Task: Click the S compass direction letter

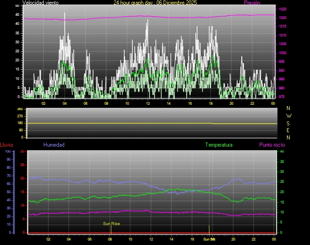Action: pos(289,123)
